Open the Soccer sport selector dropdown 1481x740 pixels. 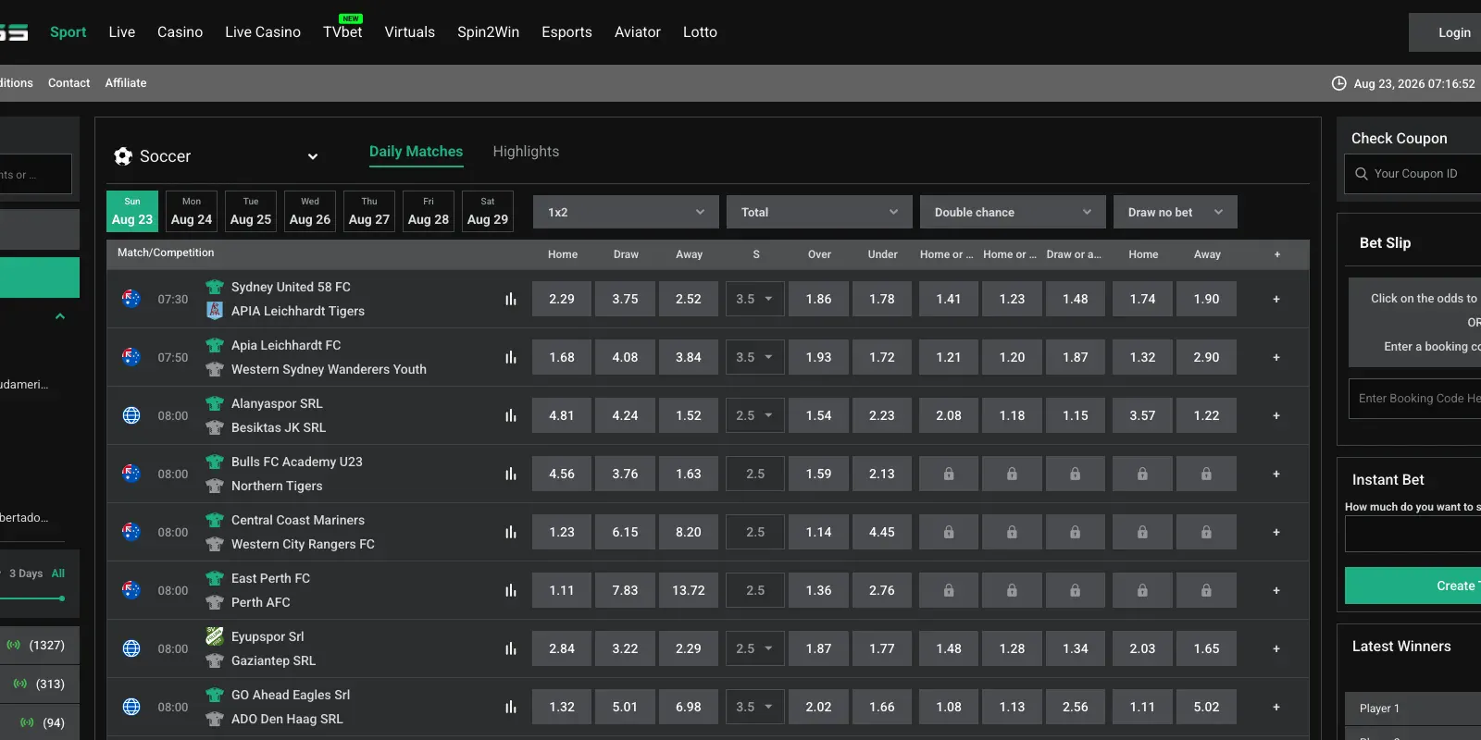coord(217,156)
